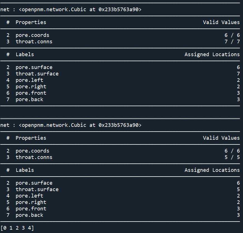
Task: Click Assigned Locations heading in first printout
Action: pyautogui.click(x=212, y=54)
